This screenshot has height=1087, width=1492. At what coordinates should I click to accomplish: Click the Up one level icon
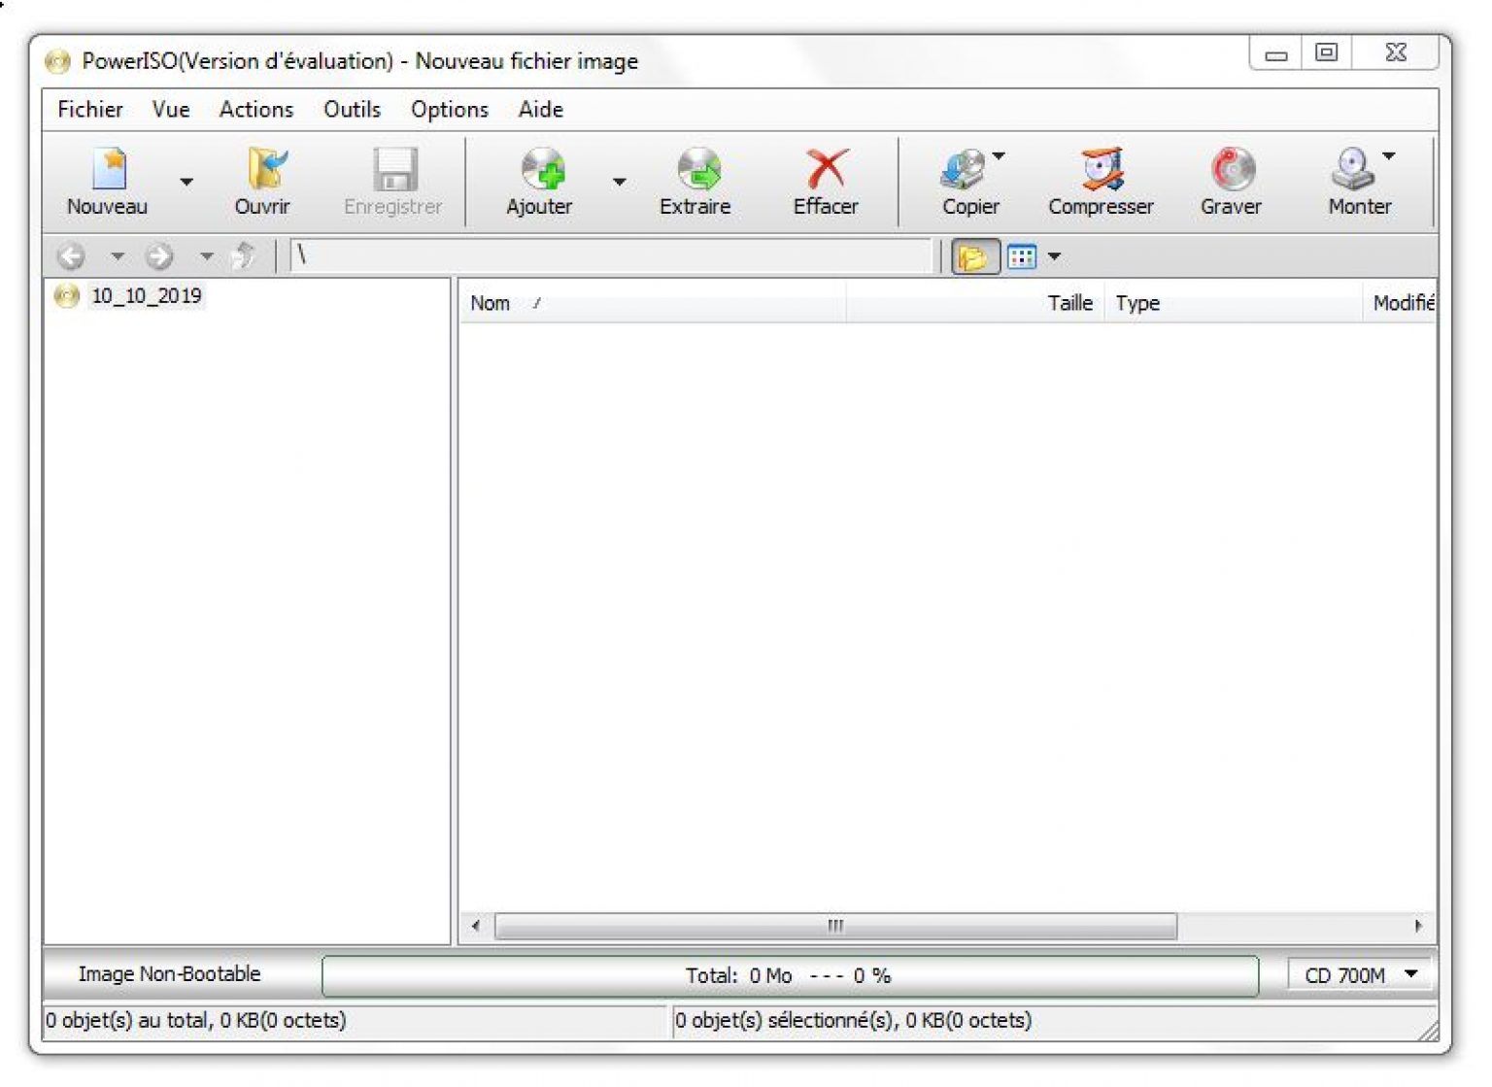[245, 256]
